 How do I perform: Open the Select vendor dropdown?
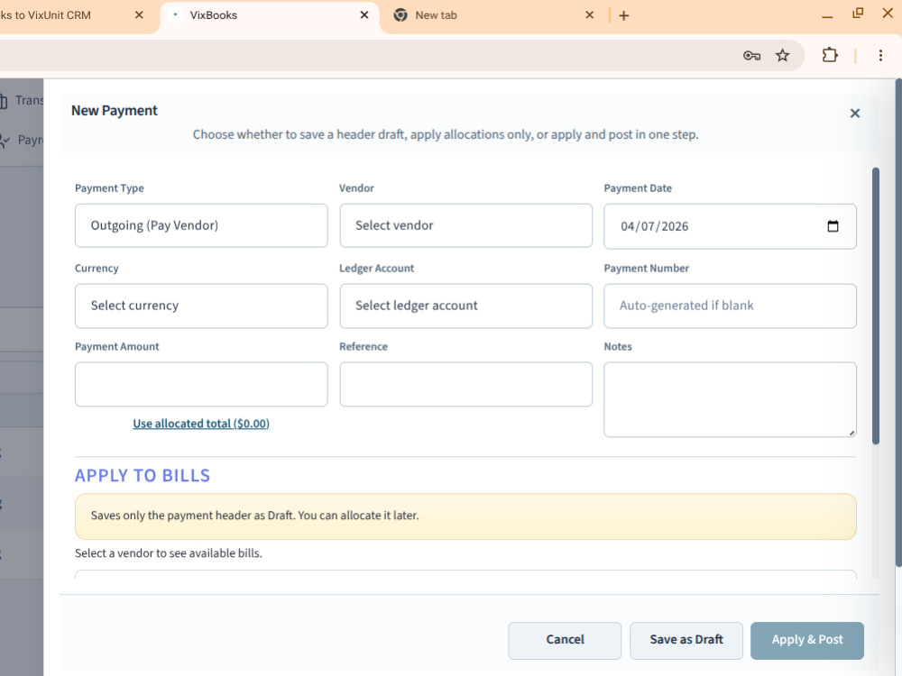coord(466,225)
